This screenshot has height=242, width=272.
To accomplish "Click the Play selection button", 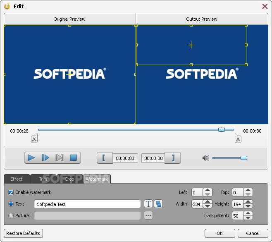I will pyautogui.click(x=60, y=158).
